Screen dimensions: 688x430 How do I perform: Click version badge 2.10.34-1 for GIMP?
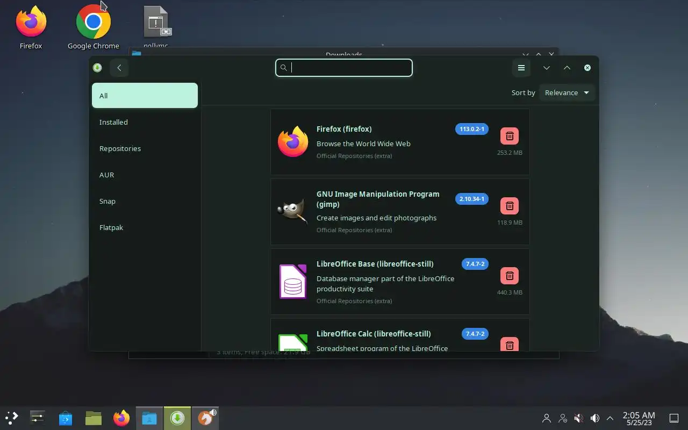pos(472,199)
